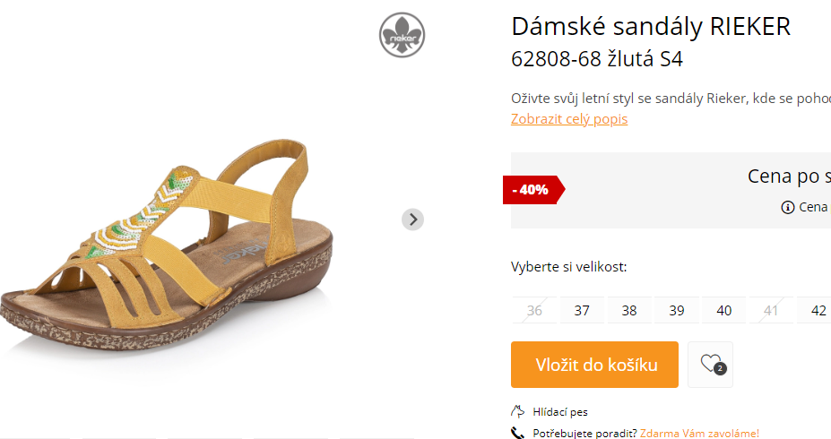
Task: Select size 38
Action: [629, 310]
